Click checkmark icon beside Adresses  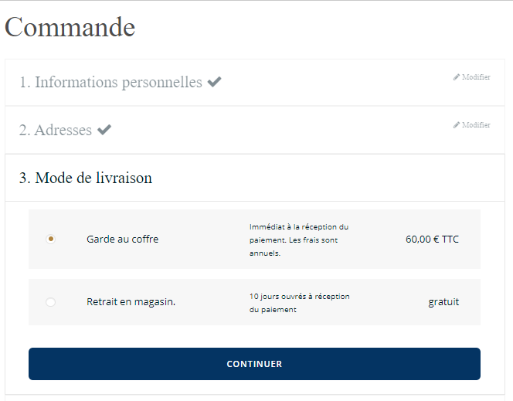104,130
